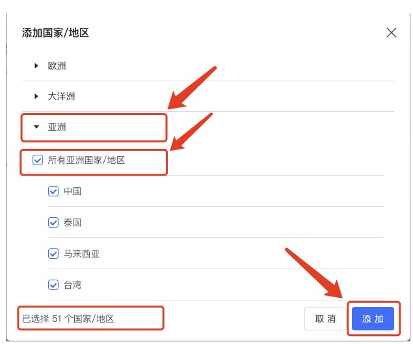Uncheck the 所有亚洲国家/地区 checkbox
Viewport: 413px width, 344px height.
click(38, 160)
